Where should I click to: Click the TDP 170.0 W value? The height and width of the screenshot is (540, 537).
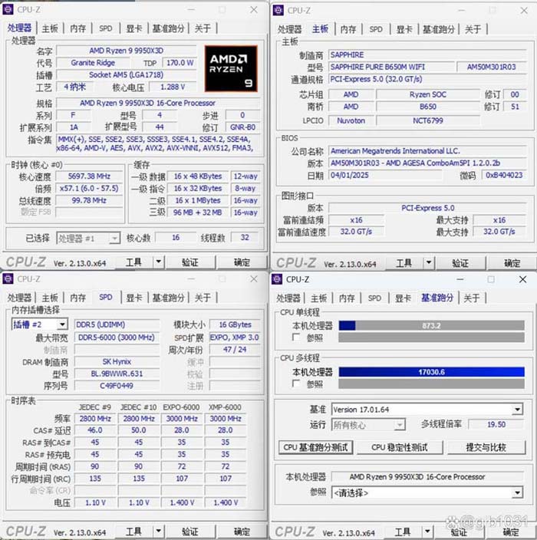180,63
